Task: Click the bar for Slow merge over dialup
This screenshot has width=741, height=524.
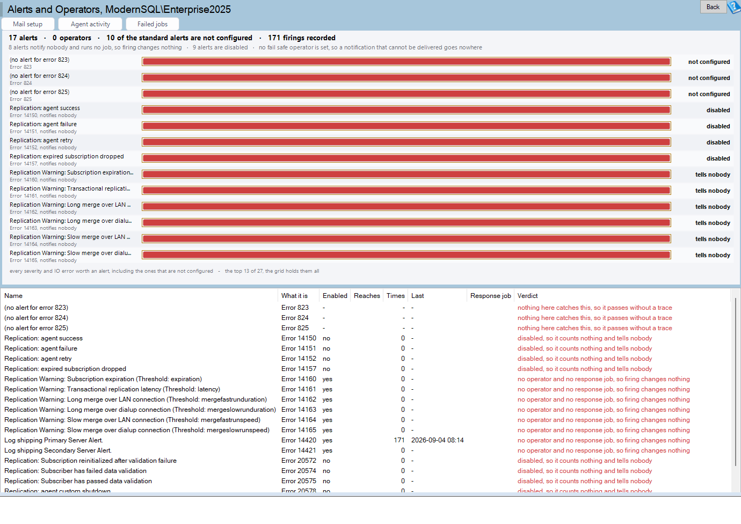Action: click(x=406, y=255)
